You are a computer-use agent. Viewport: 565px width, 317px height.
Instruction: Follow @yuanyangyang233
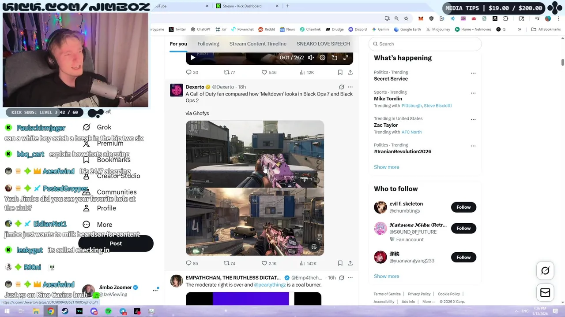pos(463,257)
